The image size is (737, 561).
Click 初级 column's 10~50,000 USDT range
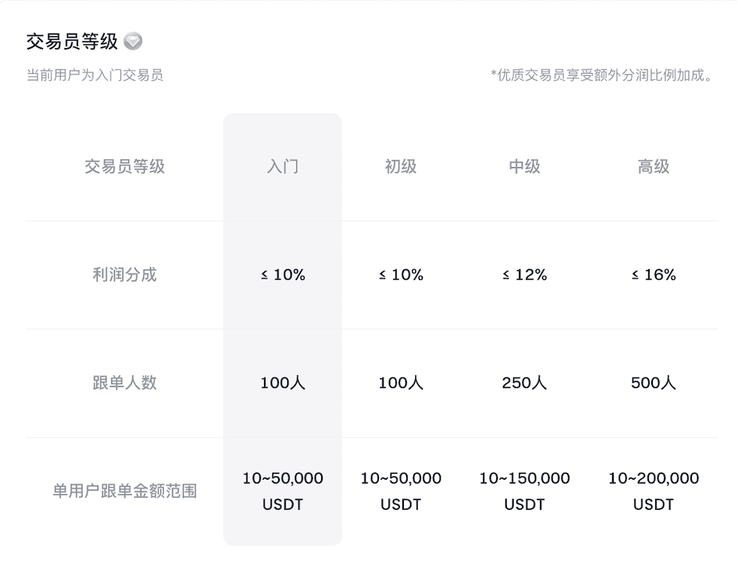(401, 491)
